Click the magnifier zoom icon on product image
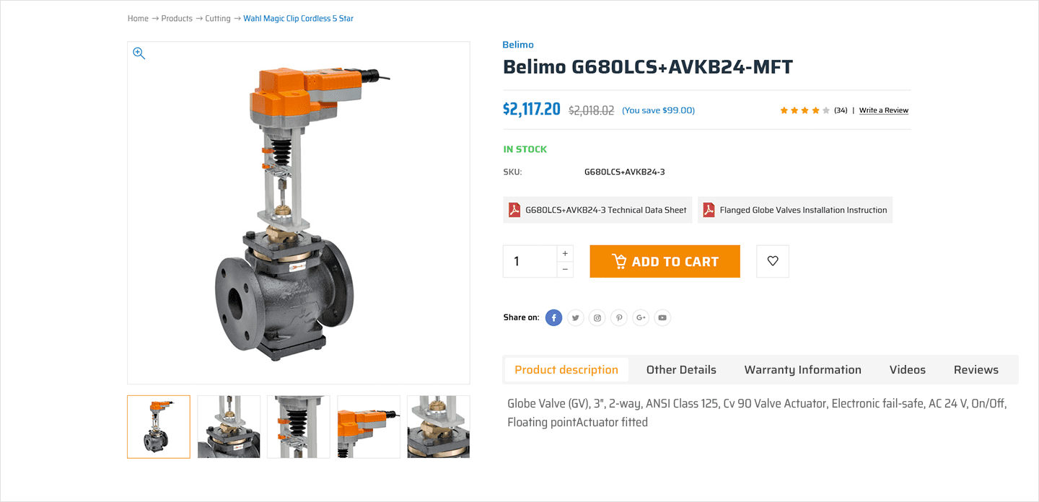Screen dimensions: 1039x502 (139, 53)
